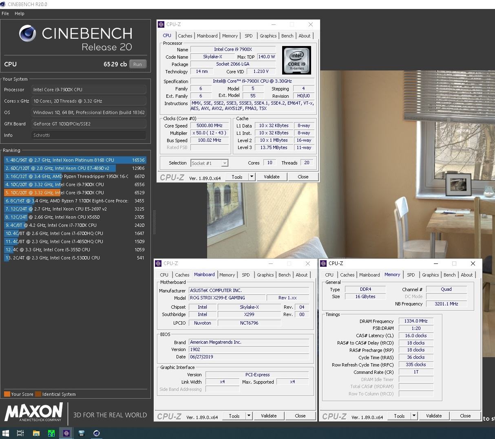Select the Core i5-5300U ranking row

tap(75, 258)
